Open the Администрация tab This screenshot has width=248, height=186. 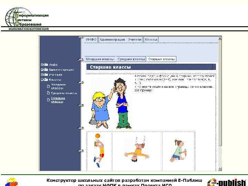(x=112, y=39)
